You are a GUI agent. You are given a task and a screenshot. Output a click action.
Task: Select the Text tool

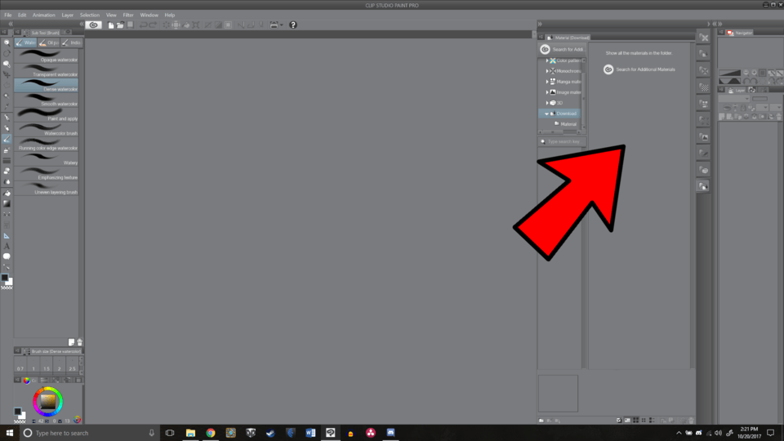coord(7,246)
